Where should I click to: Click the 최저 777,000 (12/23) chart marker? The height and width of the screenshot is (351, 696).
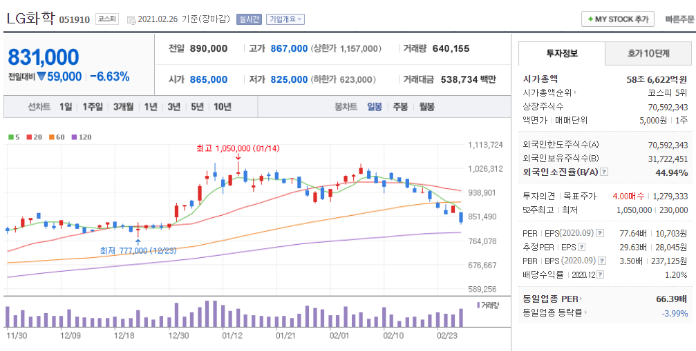[138, 250]
